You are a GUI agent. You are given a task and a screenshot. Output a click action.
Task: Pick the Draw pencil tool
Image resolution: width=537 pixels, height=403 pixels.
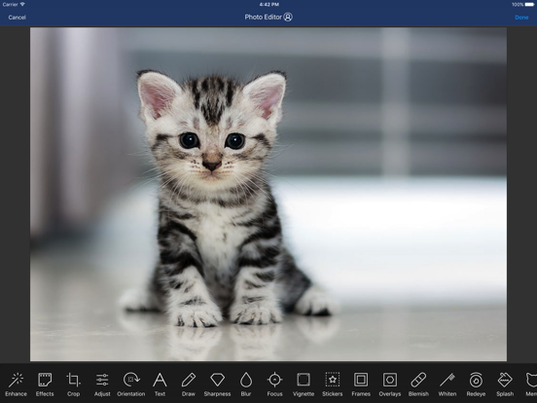(x=189, y=385)
